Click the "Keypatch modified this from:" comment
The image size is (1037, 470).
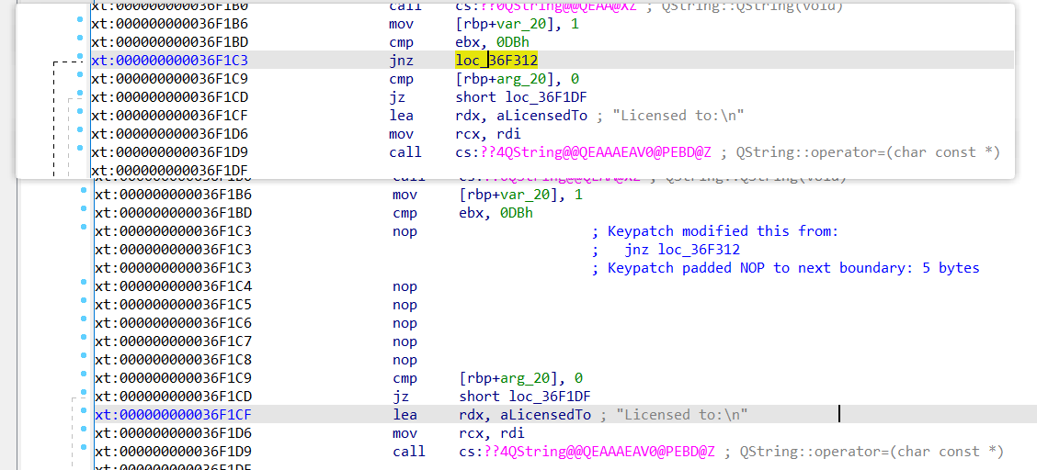[723, 231]
